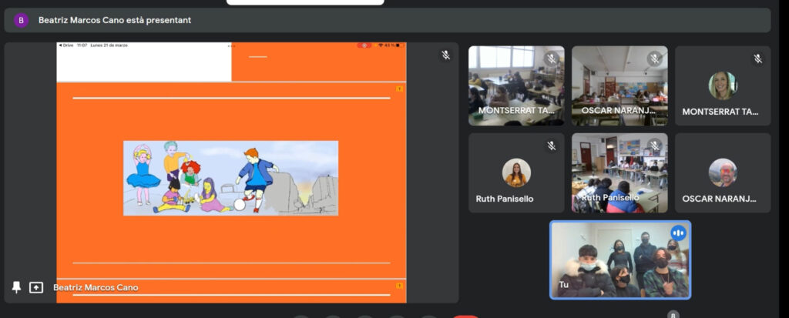Click muted mic on Montserrat's profile photo tile
This screenshot has height=318, width=789.
(758, 59)
